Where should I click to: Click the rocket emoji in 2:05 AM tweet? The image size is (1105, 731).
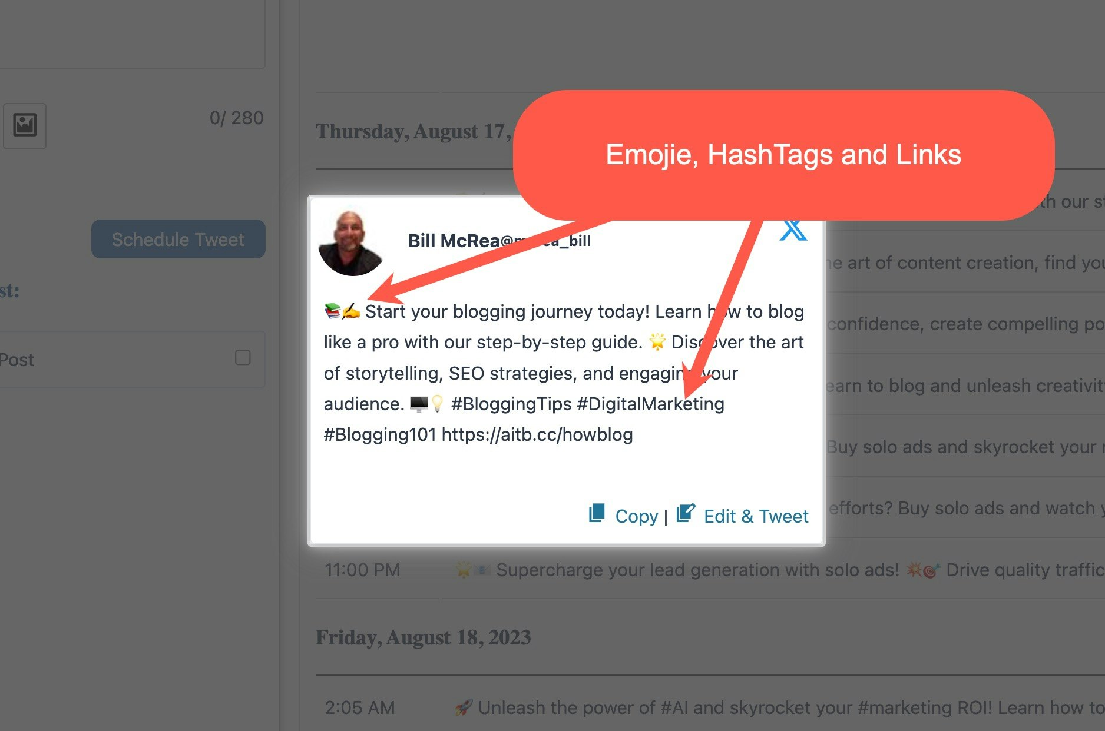point(464,707)
